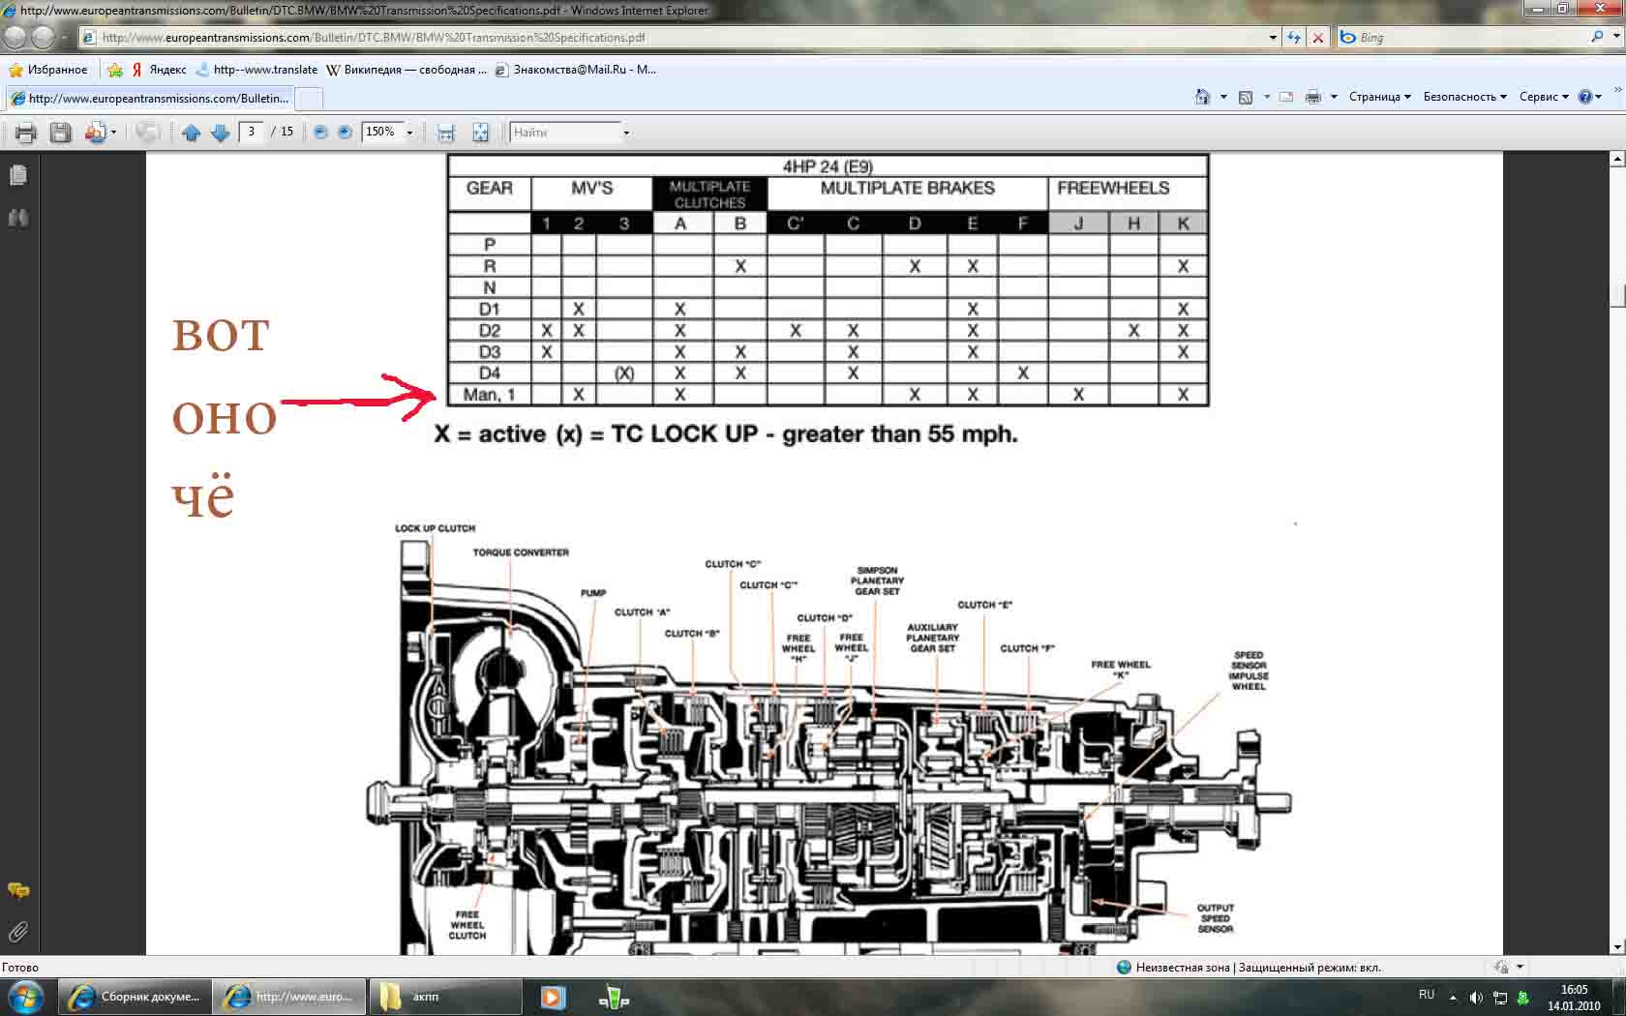Click the browser Home icon
This screenshot has height=1016, width=1626.
[x=1202, y=97]
